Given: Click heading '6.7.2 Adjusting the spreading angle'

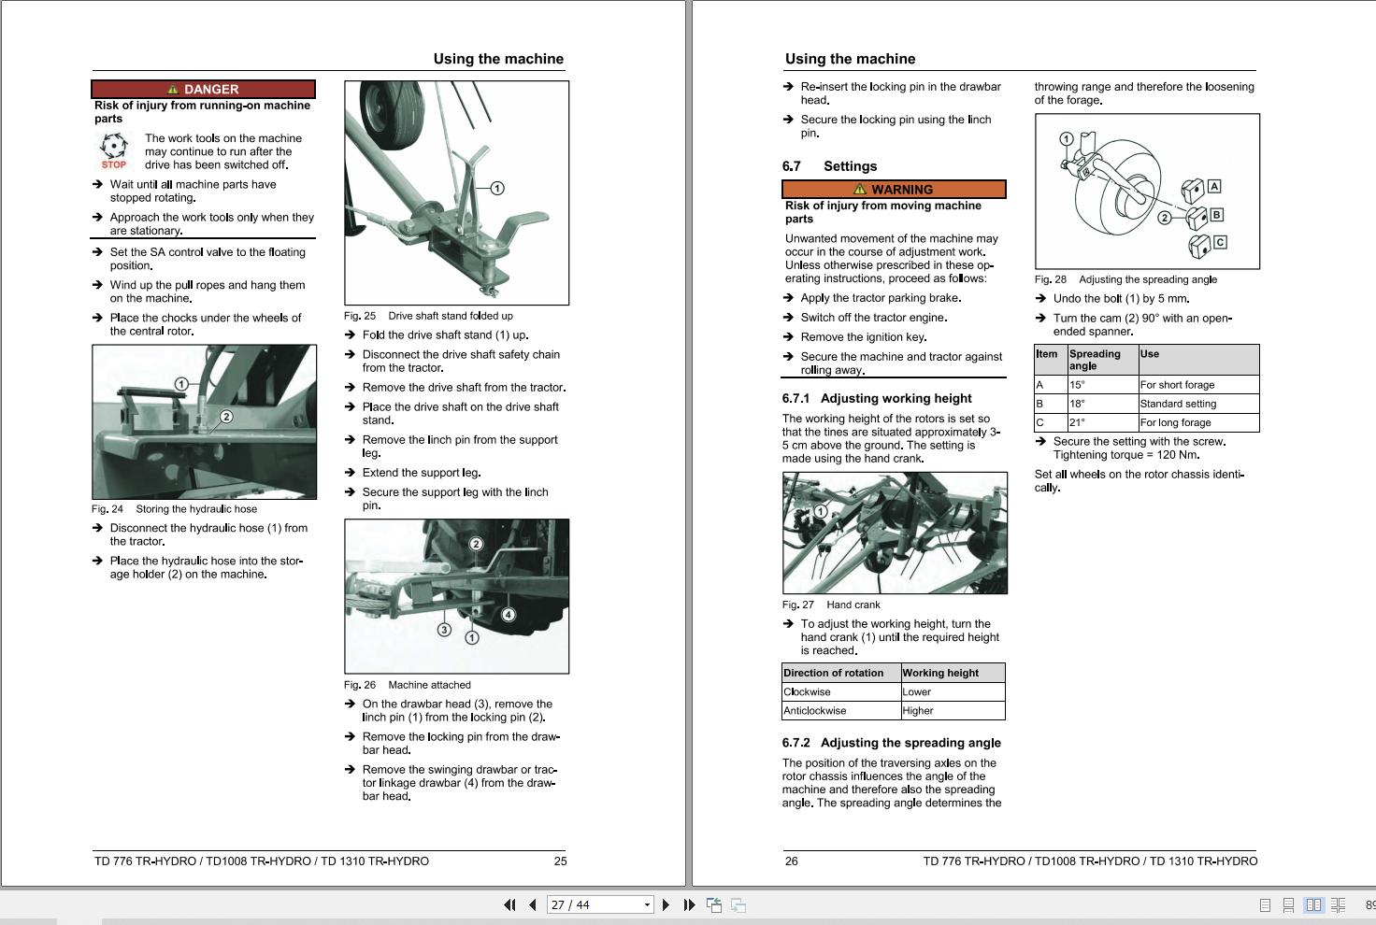Looking at the screenshot, I should (891, 743).
